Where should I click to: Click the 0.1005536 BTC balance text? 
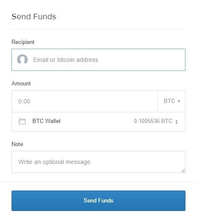153,121
